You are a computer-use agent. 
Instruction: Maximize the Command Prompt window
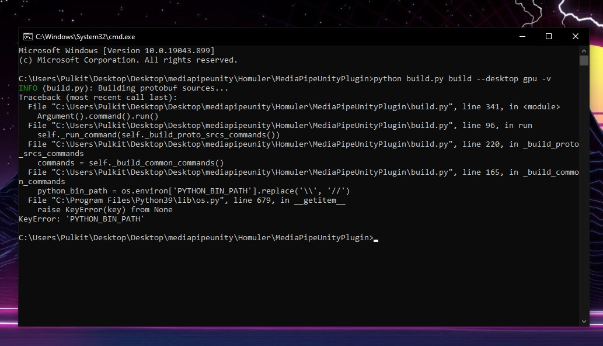pyautogui.click(x=548, y=36)
